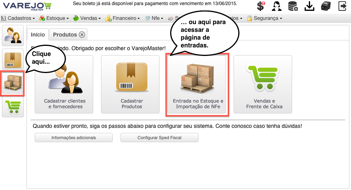The width and height of the screenshot is (351, 190).
Task: Expand the Cadastros dropdown menu
Action: [18, 18]
